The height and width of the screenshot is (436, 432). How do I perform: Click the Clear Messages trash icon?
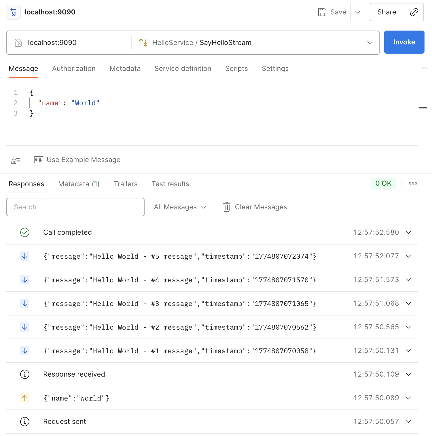[x=227, y=207]
